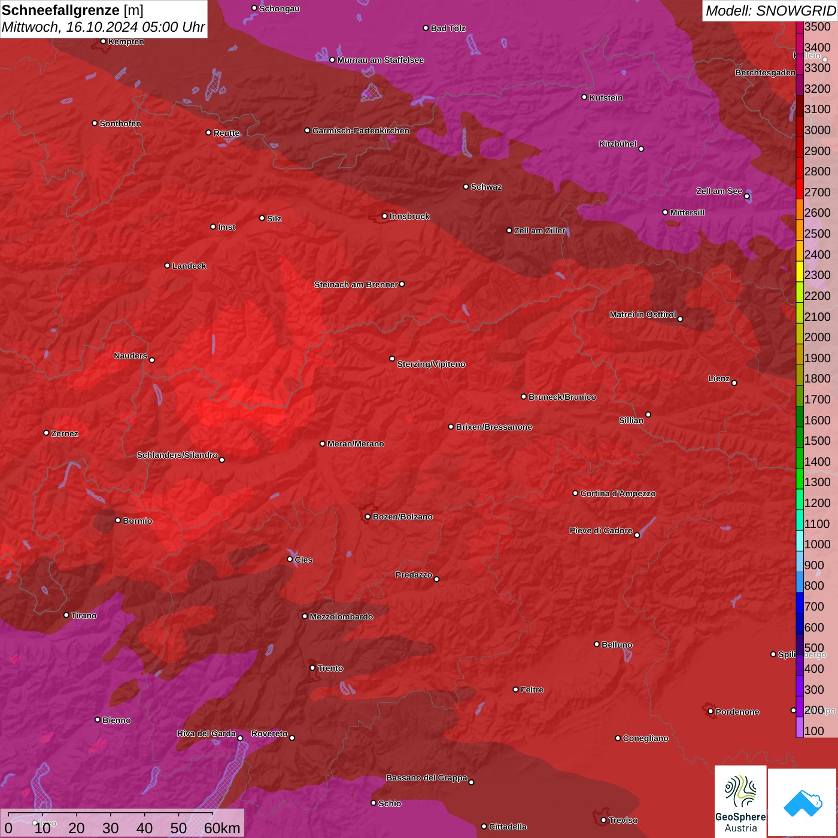Click the 'Schneefallgrenze [m]' title
Viewport: 838px width, 838px height.
[72, 10]
